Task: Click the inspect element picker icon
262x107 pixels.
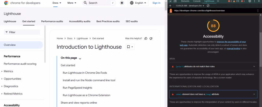Action: click(x=170, y=1)
